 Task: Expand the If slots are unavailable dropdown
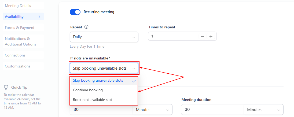tap(104, 68)
